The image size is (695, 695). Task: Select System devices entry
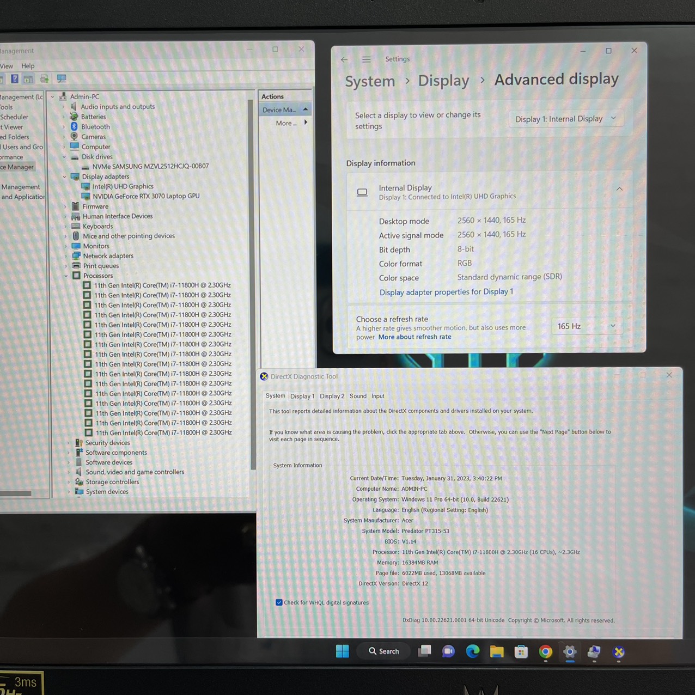coord(107,492)
